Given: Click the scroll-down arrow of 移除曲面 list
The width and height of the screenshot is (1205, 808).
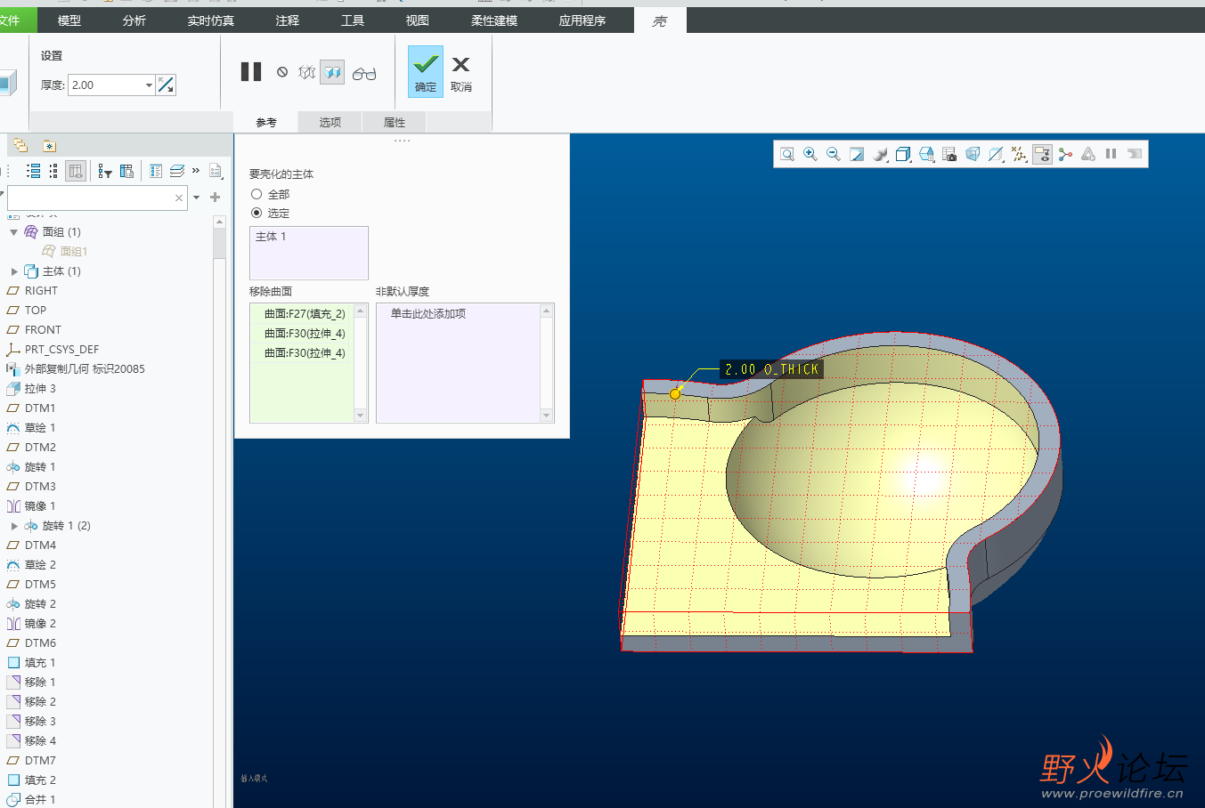Looking at the screenshot, I should [x=361, y=416].
